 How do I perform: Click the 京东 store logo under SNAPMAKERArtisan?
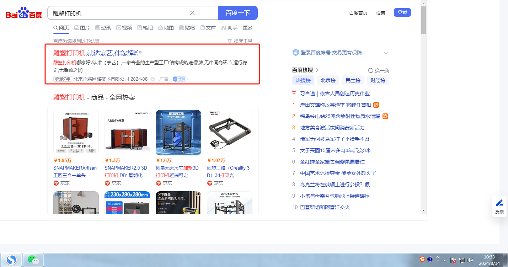[x=56, y=183]
